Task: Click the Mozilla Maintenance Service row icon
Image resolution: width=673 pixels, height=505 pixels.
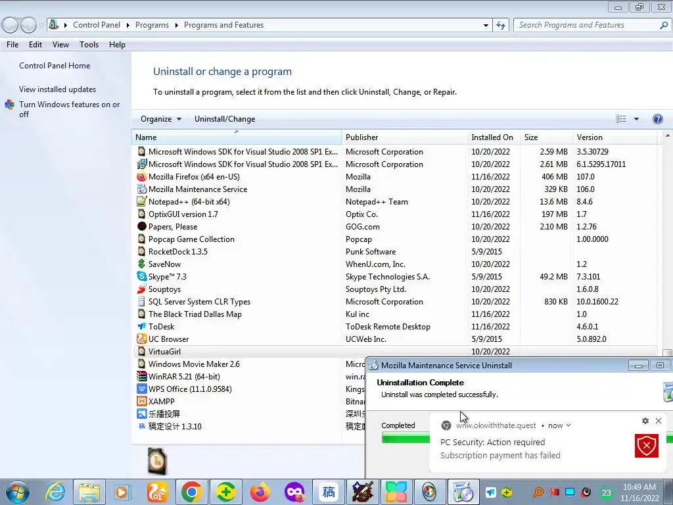Action: (142, 189)
